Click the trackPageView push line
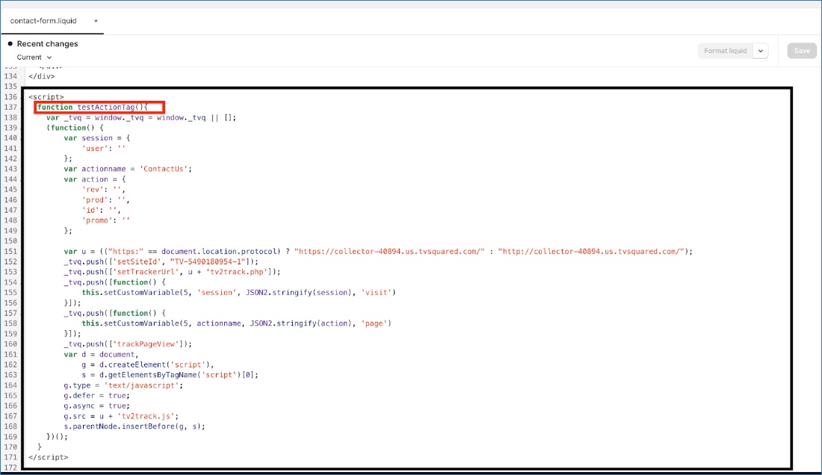This screenshot has height=475, width=822. [128, 344]
